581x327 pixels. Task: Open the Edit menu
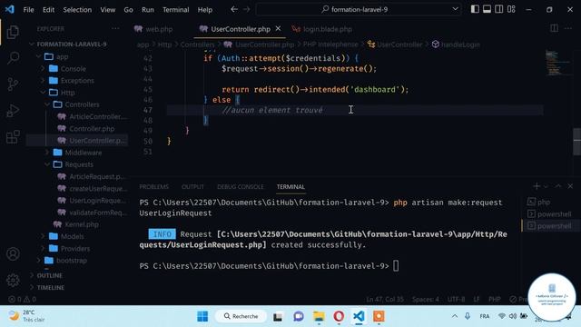click(x=48, y=10)
